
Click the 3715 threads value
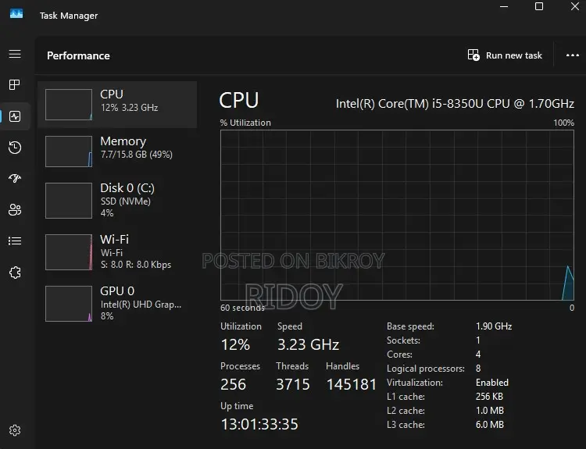coord(293,384)
